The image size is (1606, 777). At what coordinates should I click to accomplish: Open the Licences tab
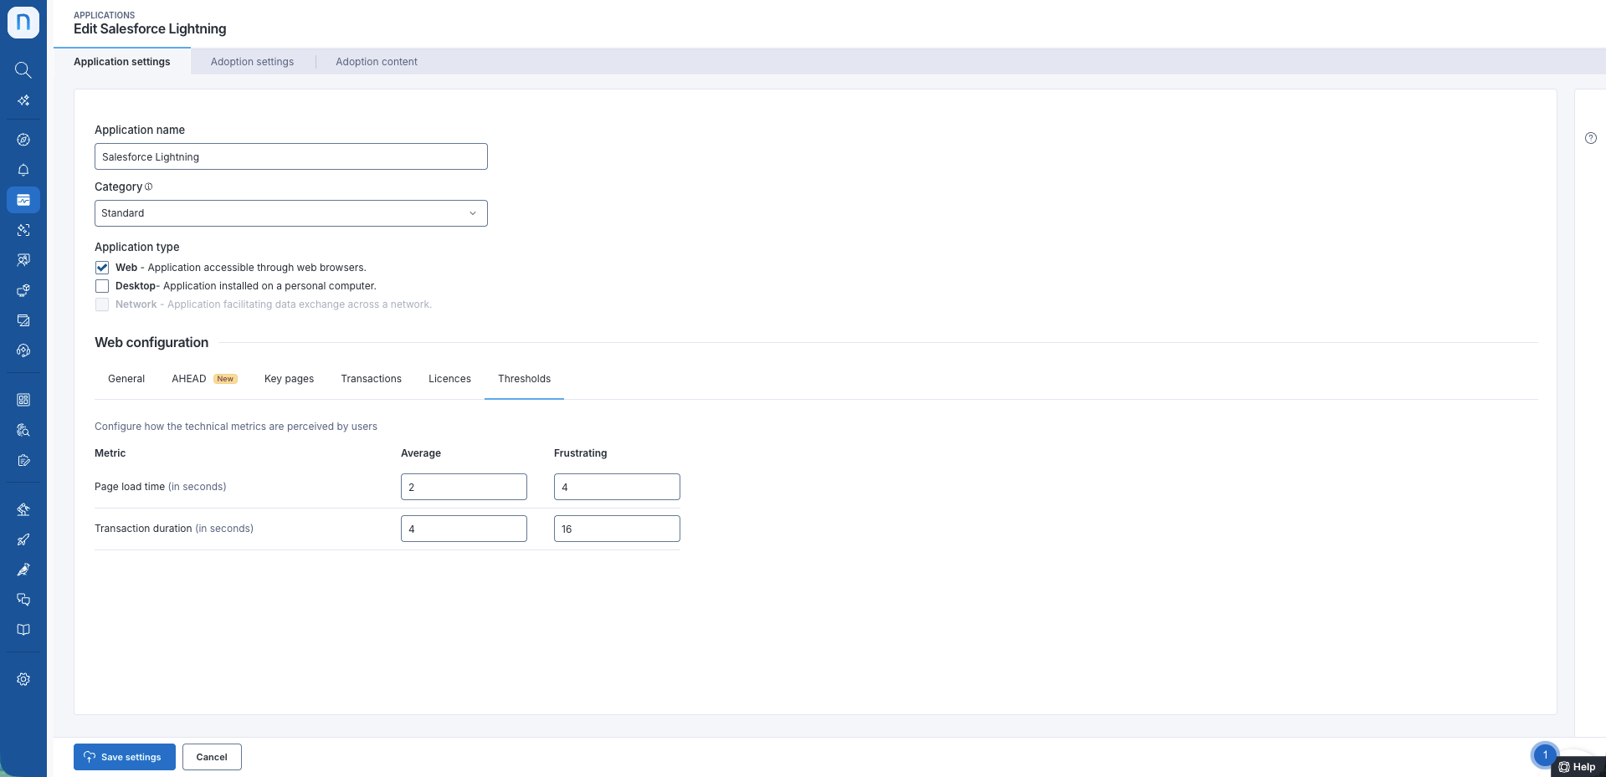point(449,379)
